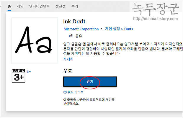Open the 엔터테인먼트 tab
Screen dimensions: 183x118
[40, 6]
